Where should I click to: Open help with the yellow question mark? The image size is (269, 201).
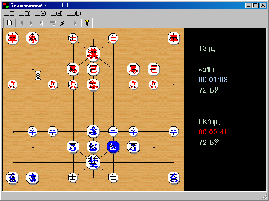tap(87, 23)
